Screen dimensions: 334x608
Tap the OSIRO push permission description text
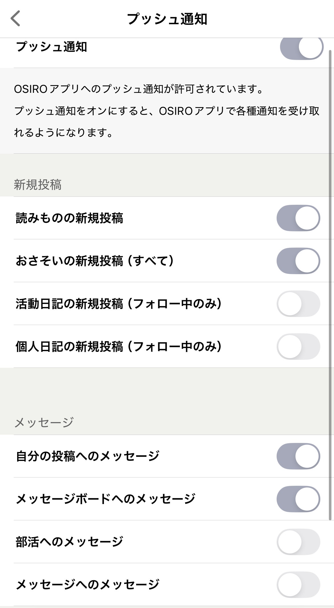click(167, 111)
